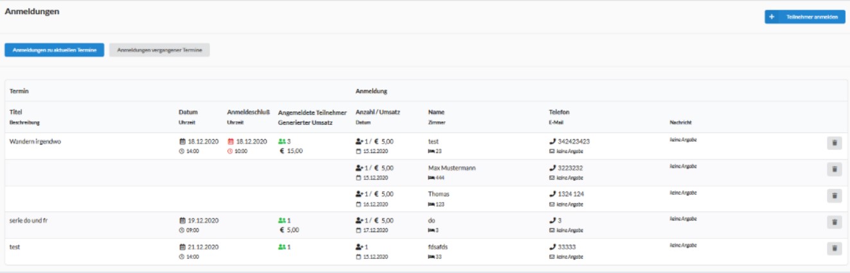
Task: Click the 'Anzahl / Umsatz' column header
Action: 378,112
